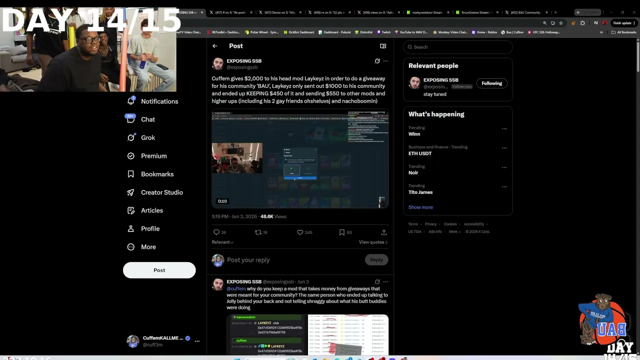Open the KickBot Dashboard bookmark
Image resolution: width=640 pixels, height=360 pixels.
[298, 32]
